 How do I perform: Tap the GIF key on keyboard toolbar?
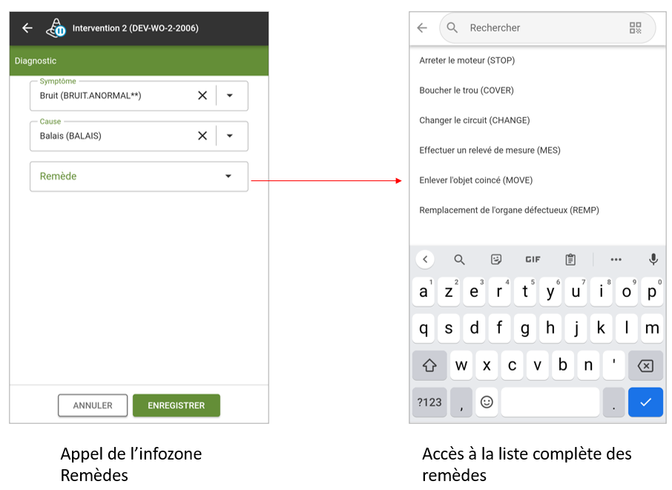point(533,259)
